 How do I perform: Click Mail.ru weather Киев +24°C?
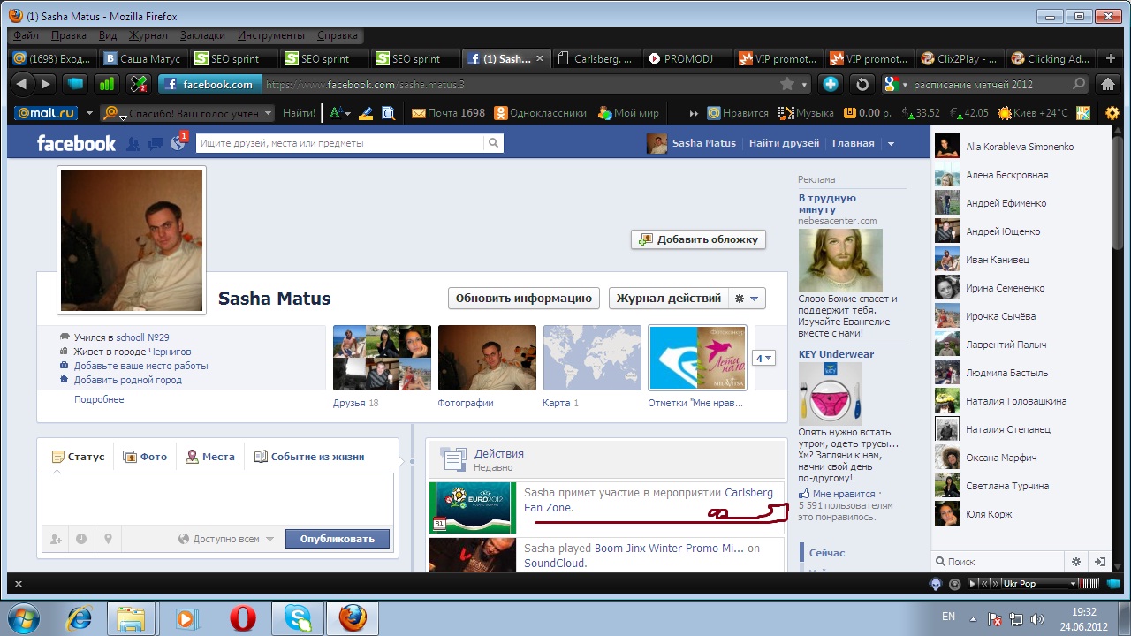[x=1032, y=113]
